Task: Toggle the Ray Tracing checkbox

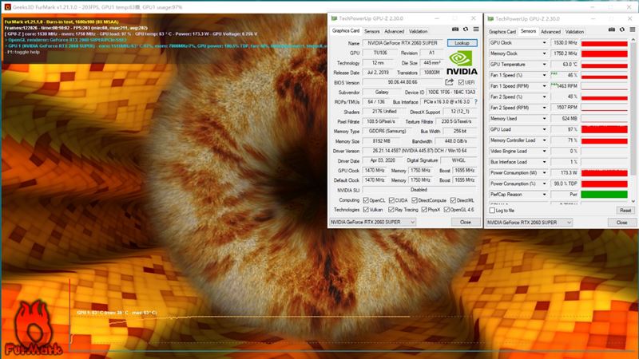Action: point(391,210)
